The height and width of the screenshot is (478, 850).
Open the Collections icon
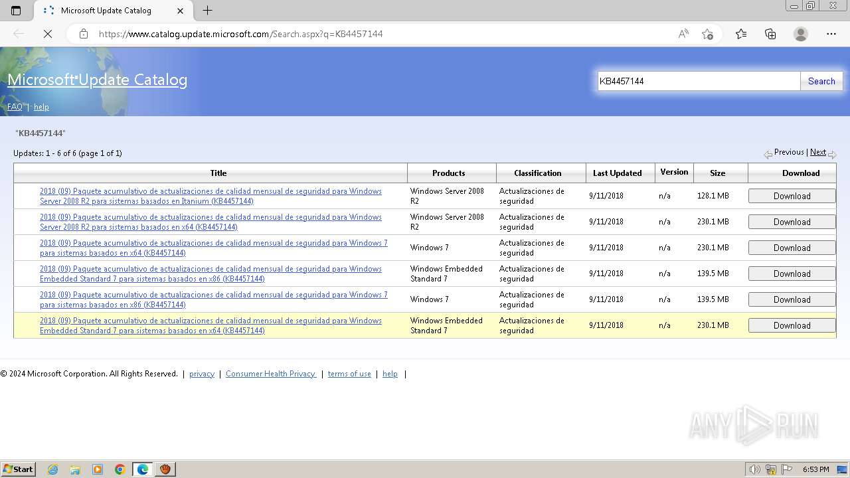click(x=770, y=34)
